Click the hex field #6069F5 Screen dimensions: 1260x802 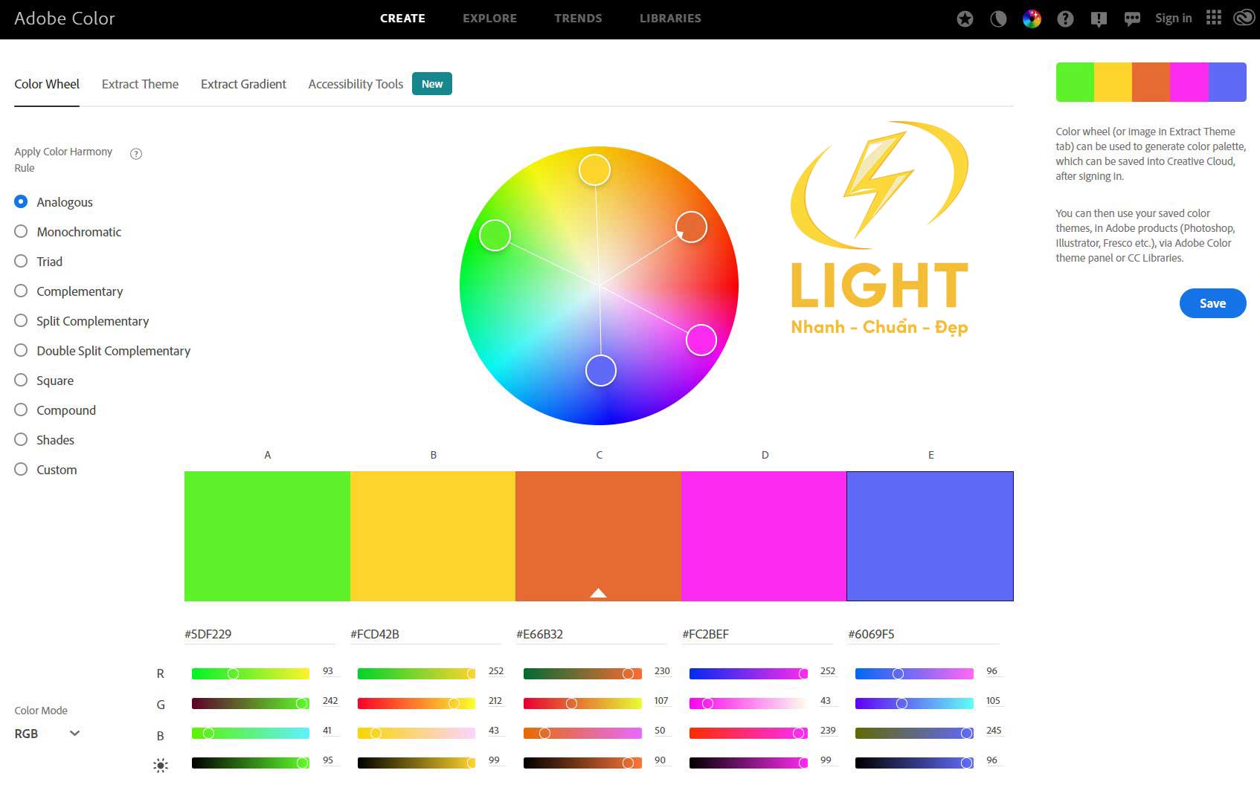pos(923,634)
